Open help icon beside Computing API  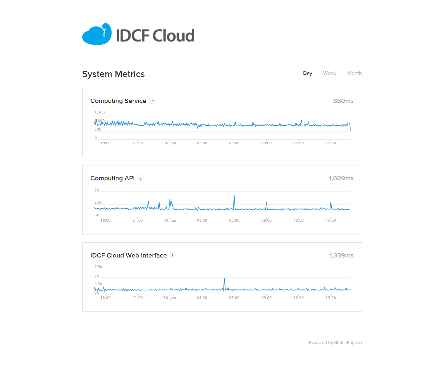(140, 178)
